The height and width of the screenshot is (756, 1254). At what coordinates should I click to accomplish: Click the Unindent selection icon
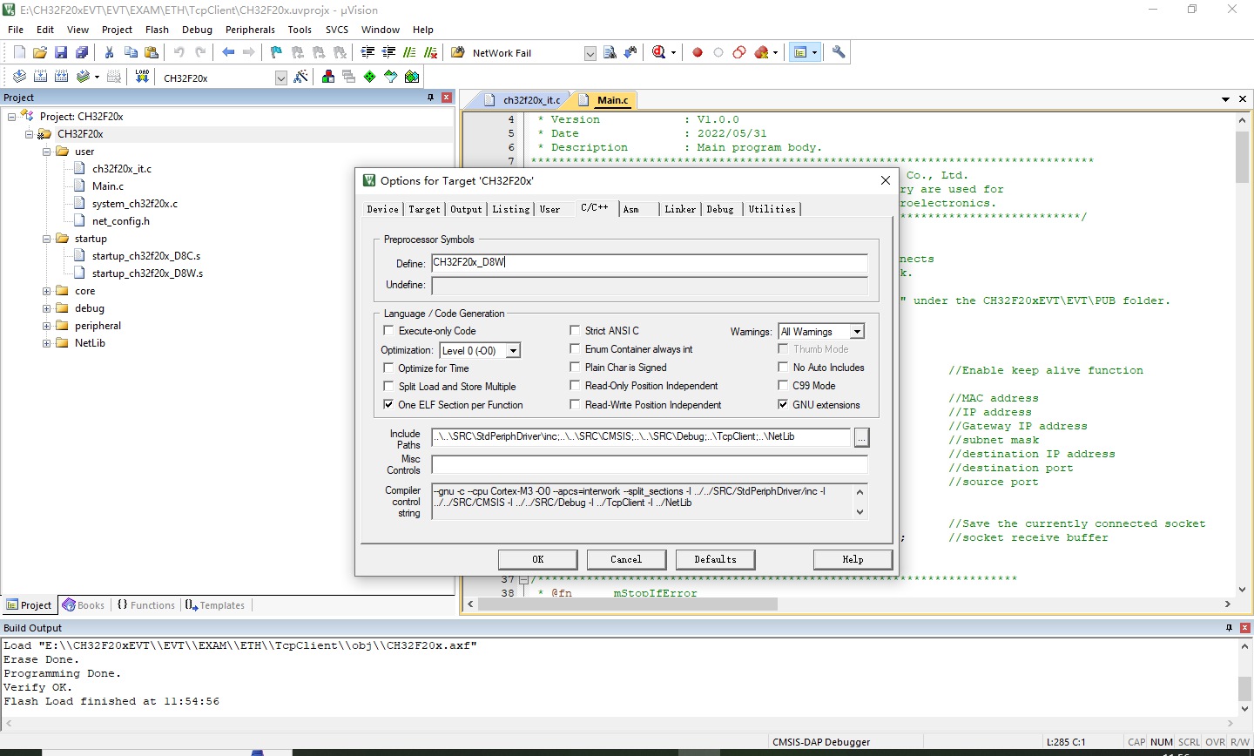coord(388,52)
